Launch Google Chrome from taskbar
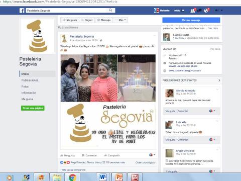This screenshot has height=181, width=241. click(x=72, y=177)
